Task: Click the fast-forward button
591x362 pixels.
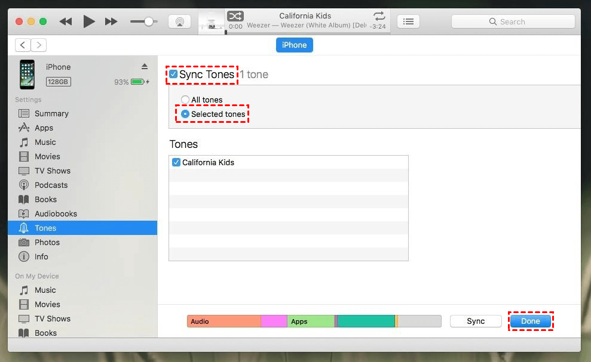Action: click(x=111, y=21)
